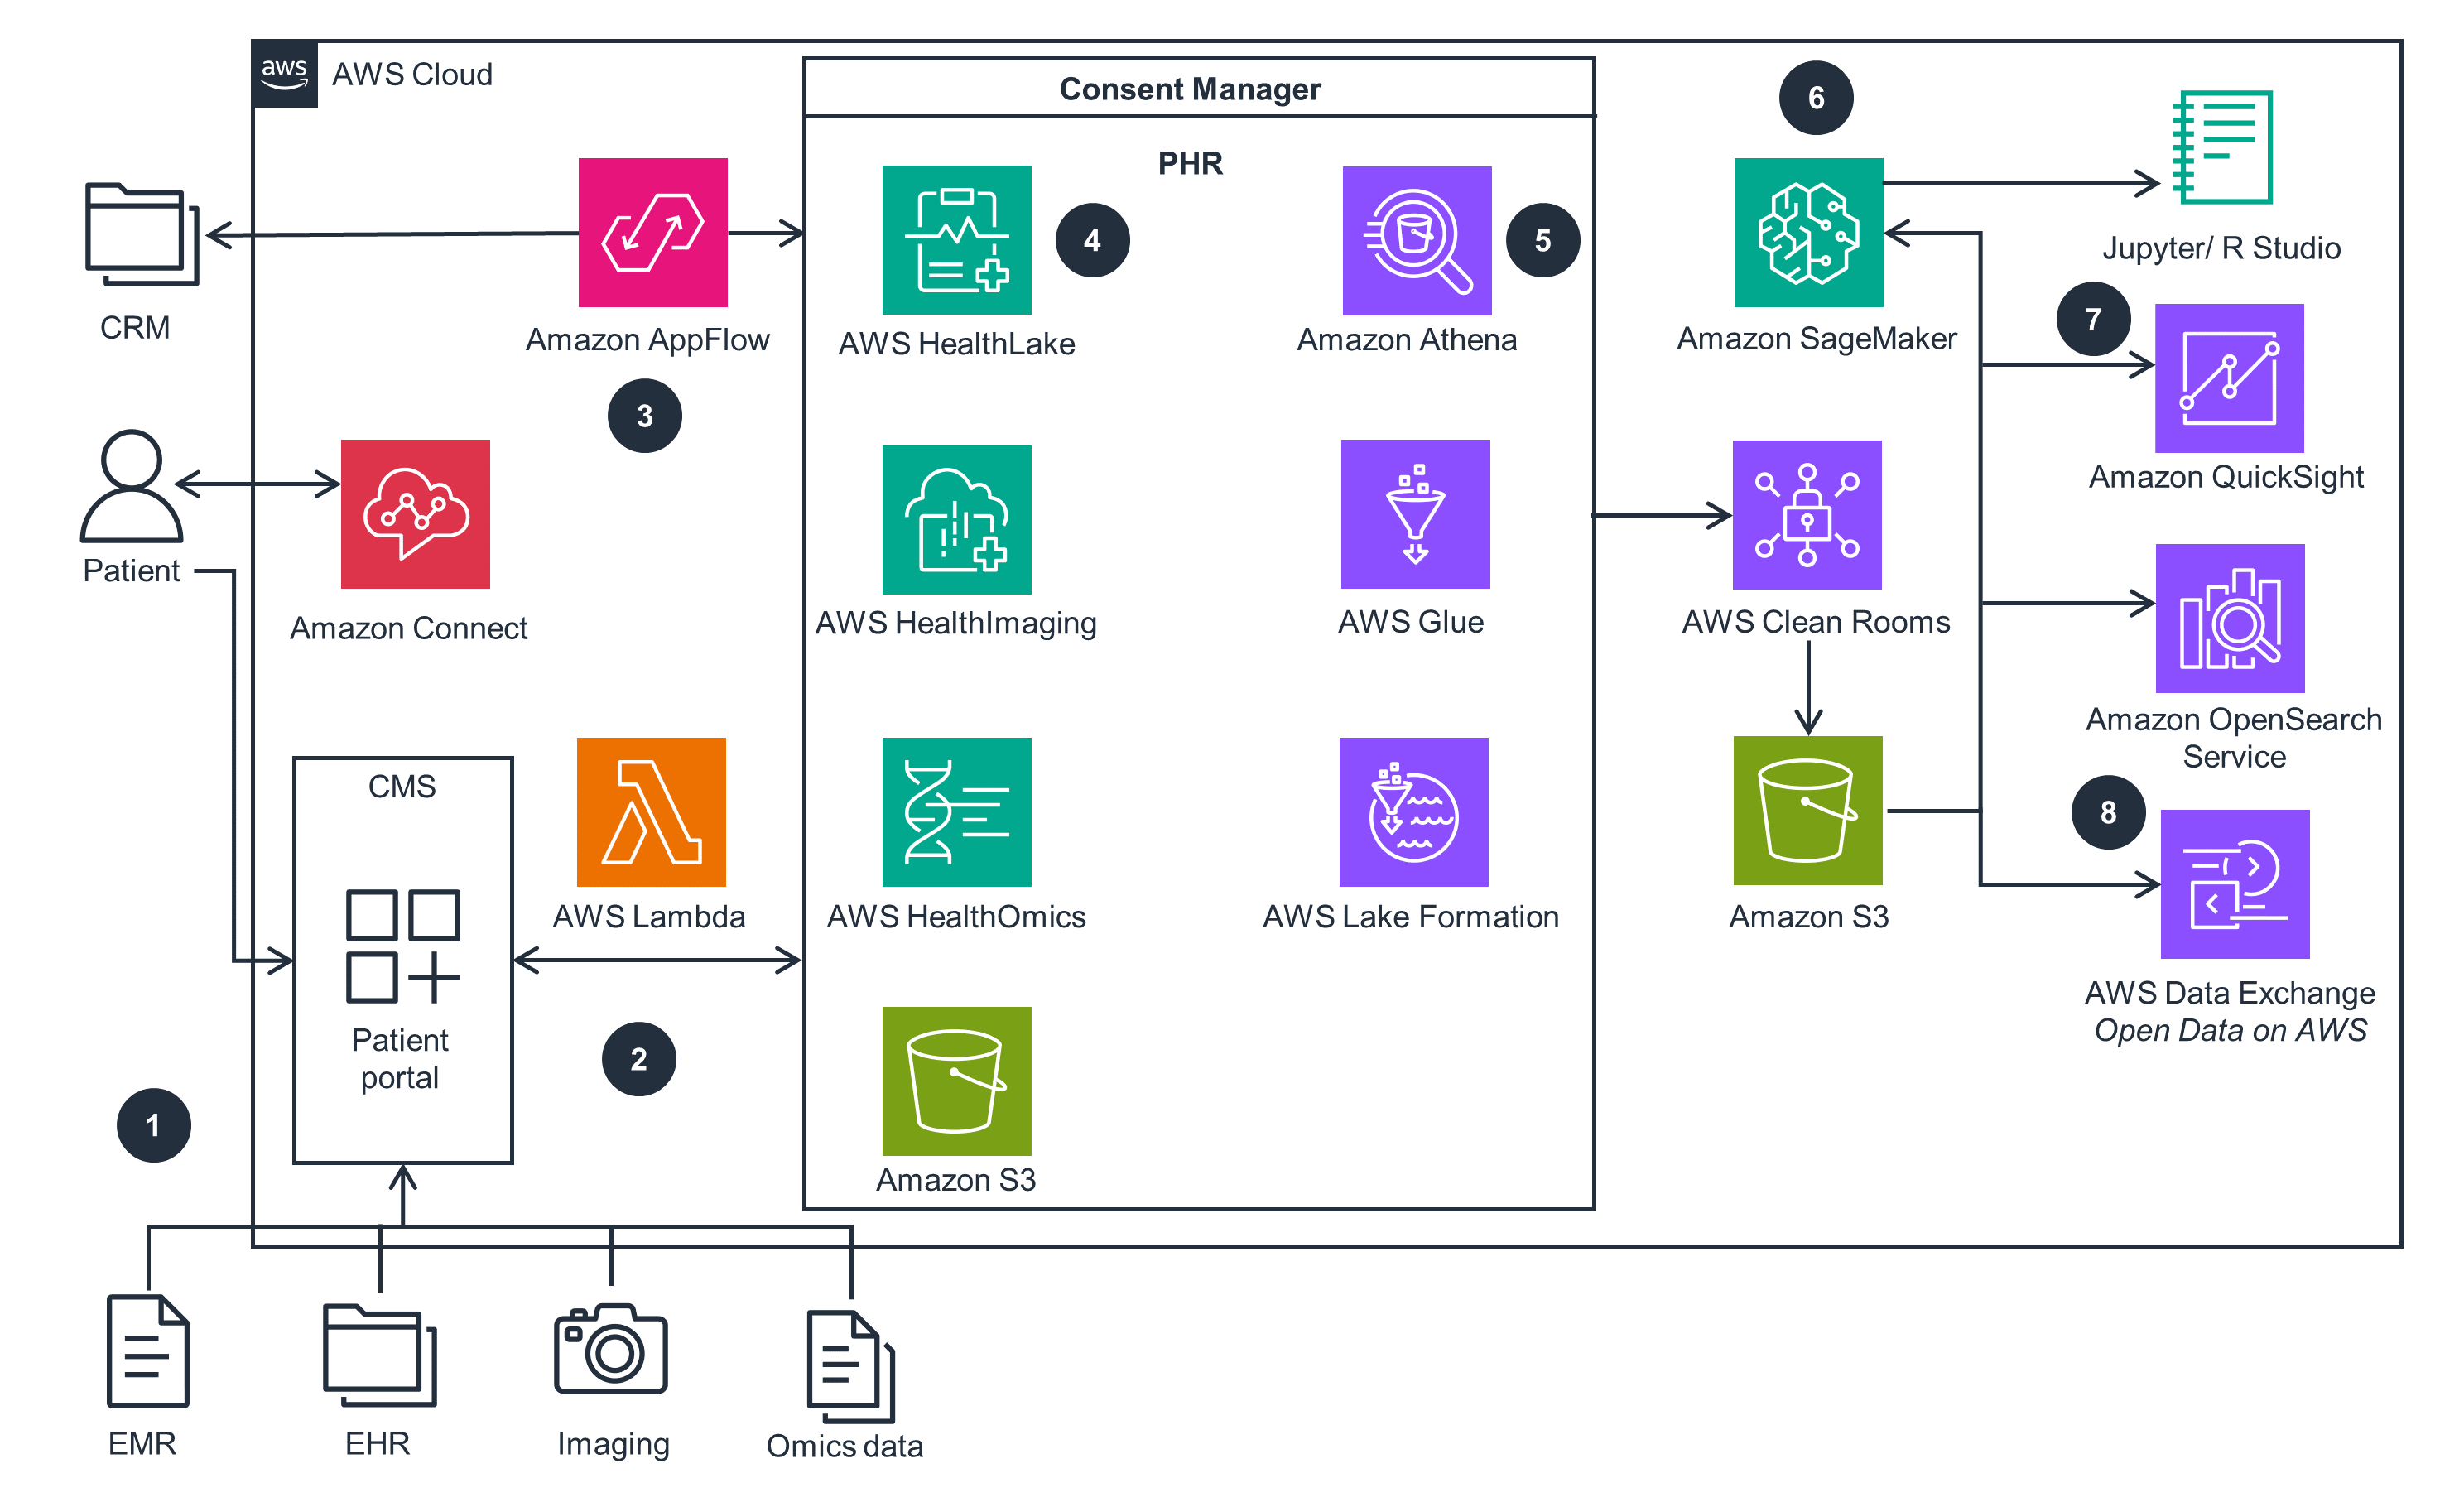Screen dimensions: 2464x1507
Task: Select the AWS Lake Formation icon
Action: point(1414,812)
